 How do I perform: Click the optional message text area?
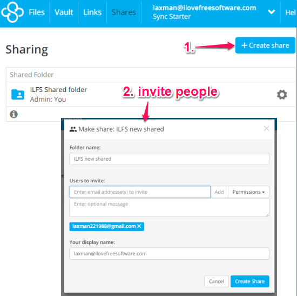169,207
